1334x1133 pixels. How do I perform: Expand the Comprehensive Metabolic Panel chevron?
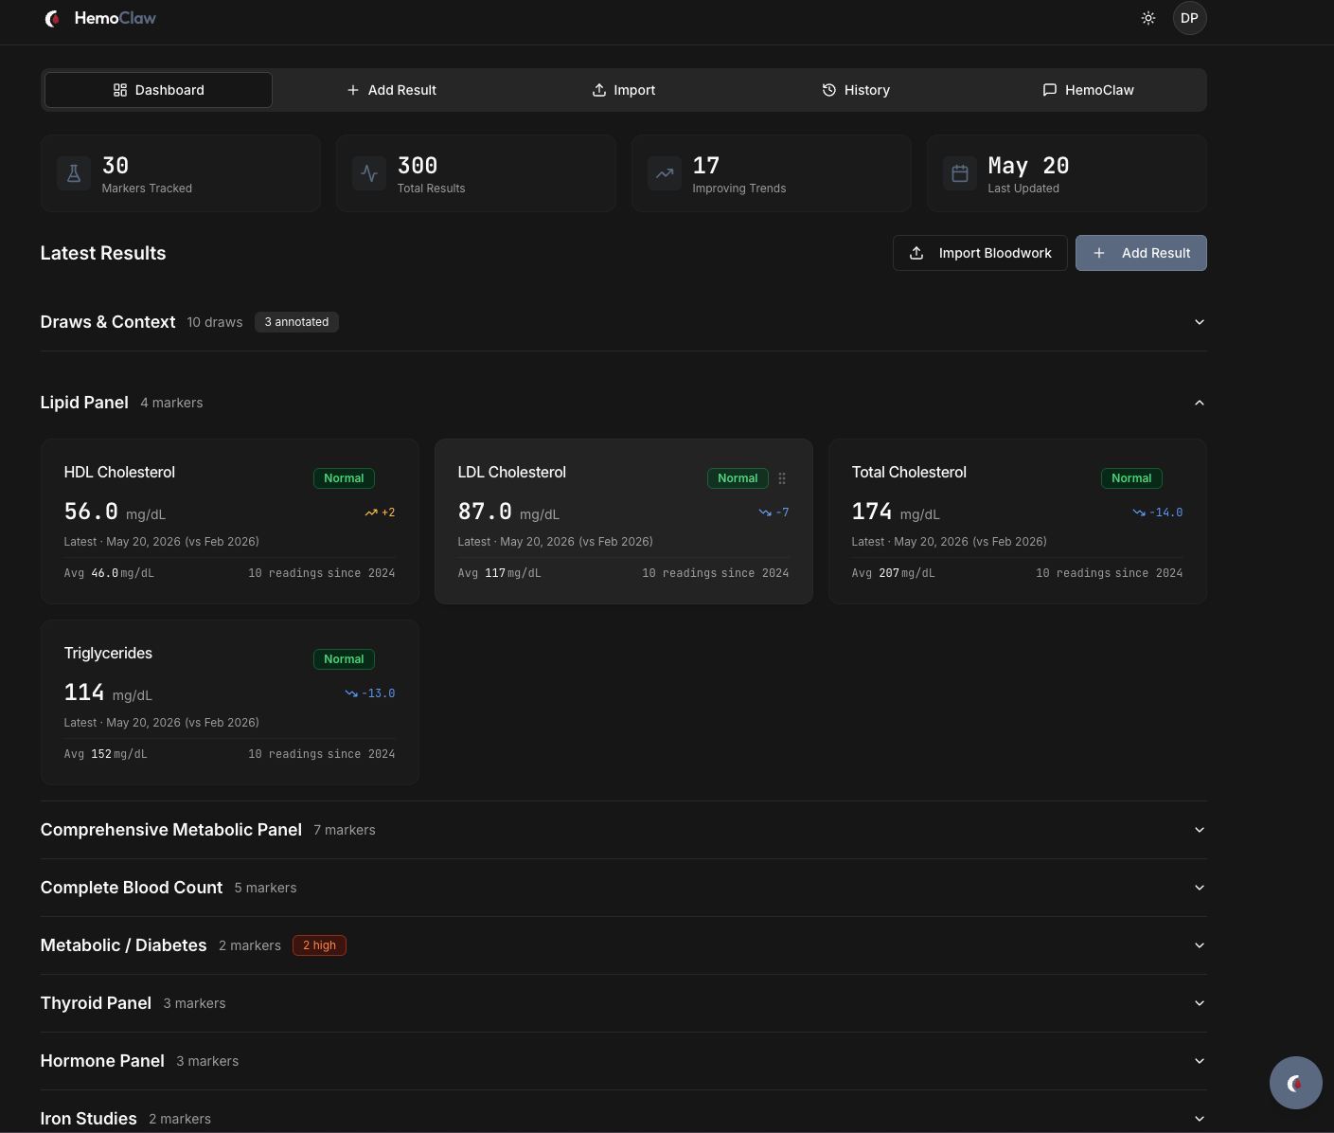[1200, 830]
